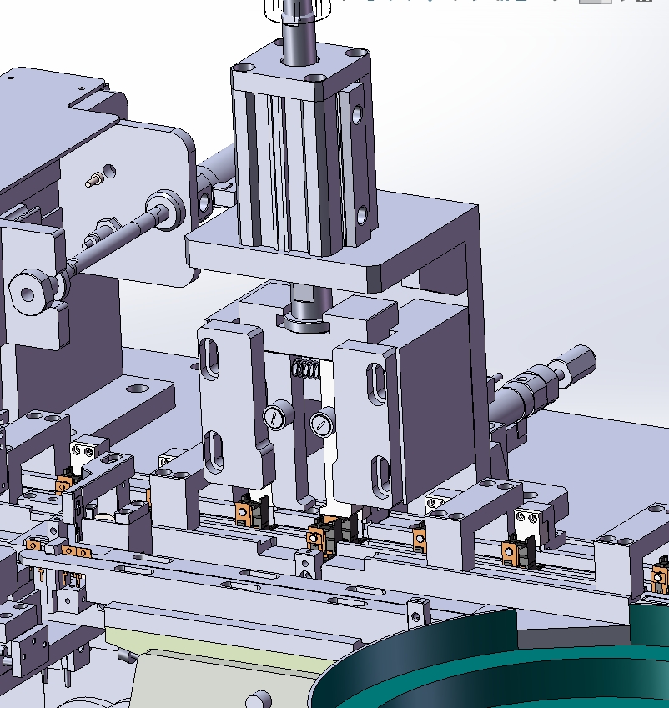Select the compression spring between the jaw blocks
The width and height of the screenshot is (669, 708).
coord(307,369)
